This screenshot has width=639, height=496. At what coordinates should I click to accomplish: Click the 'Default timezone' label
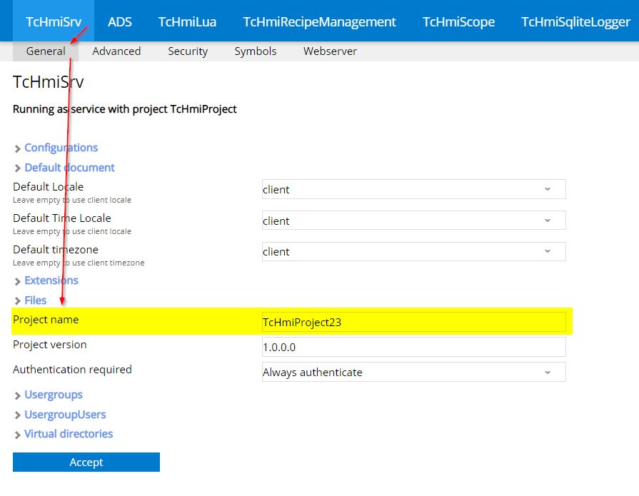click(56, 249)
